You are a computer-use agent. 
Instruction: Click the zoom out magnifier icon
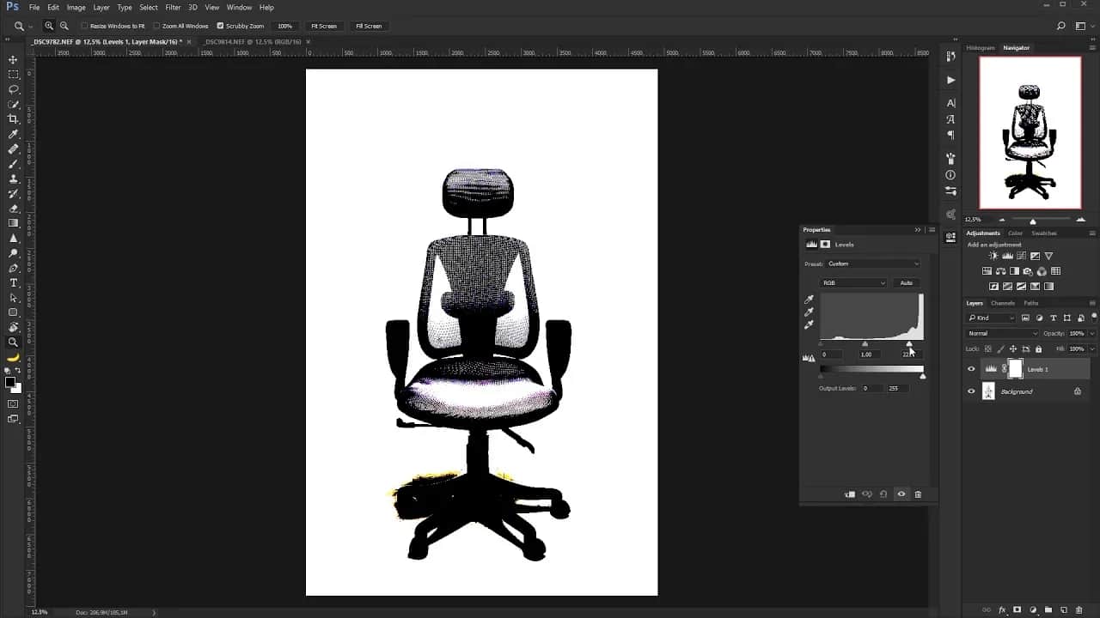point(64,26)
